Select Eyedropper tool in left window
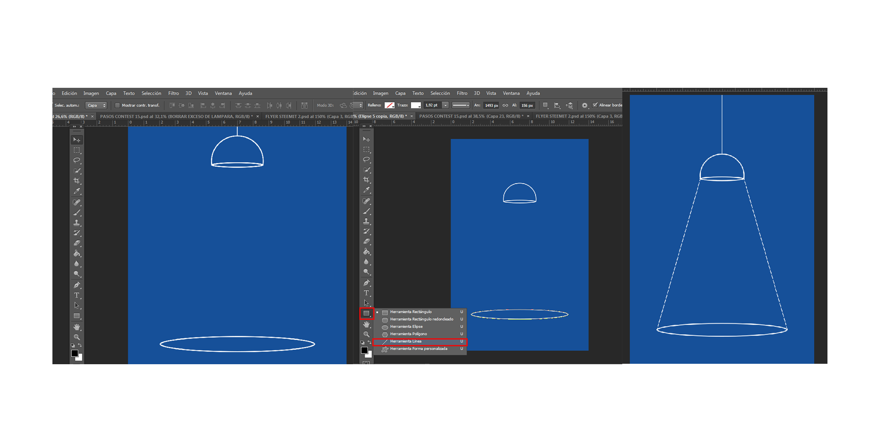Screen dimensions: 896x448 coord(77,191)
